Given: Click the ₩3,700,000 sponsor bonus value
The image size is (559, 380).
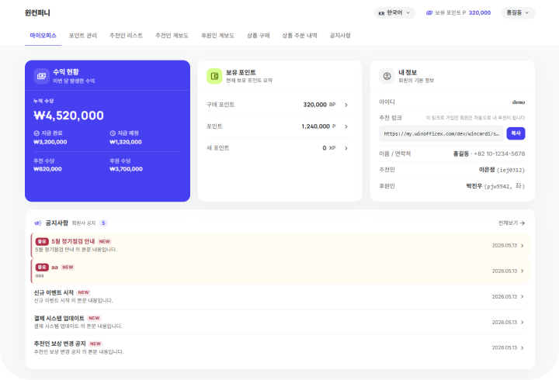Looking at the screenshot, I should click(127, 169).
